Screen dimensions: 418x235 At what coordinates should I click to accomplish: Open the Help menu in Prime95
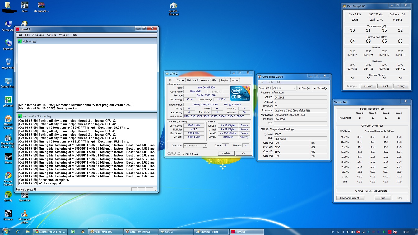coord(75,35)
